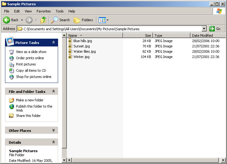The image size is (227, 164).
Task: Open the Address bar dropdown list
Action: pyautogui.click(x=204, y=29)
